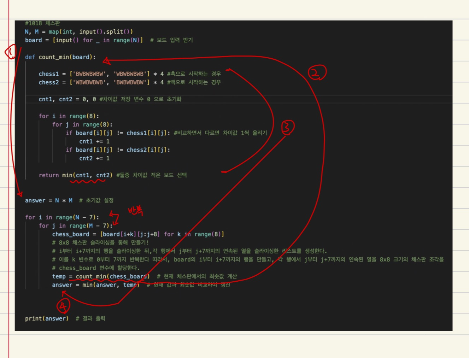Click the '# chess_board 변수에 할당한다.' comment

(x=96, y=268)
